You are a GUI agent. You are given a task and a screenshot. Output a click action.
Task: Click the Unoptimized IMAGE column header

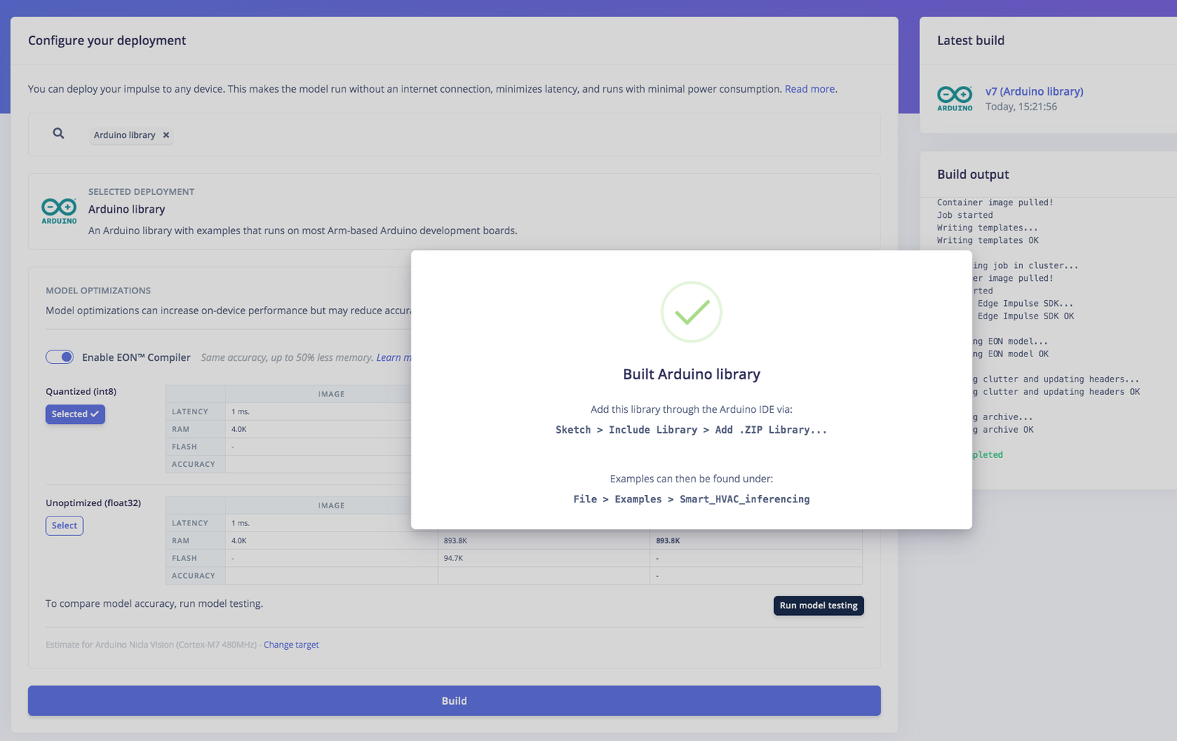tap(331, 505)
